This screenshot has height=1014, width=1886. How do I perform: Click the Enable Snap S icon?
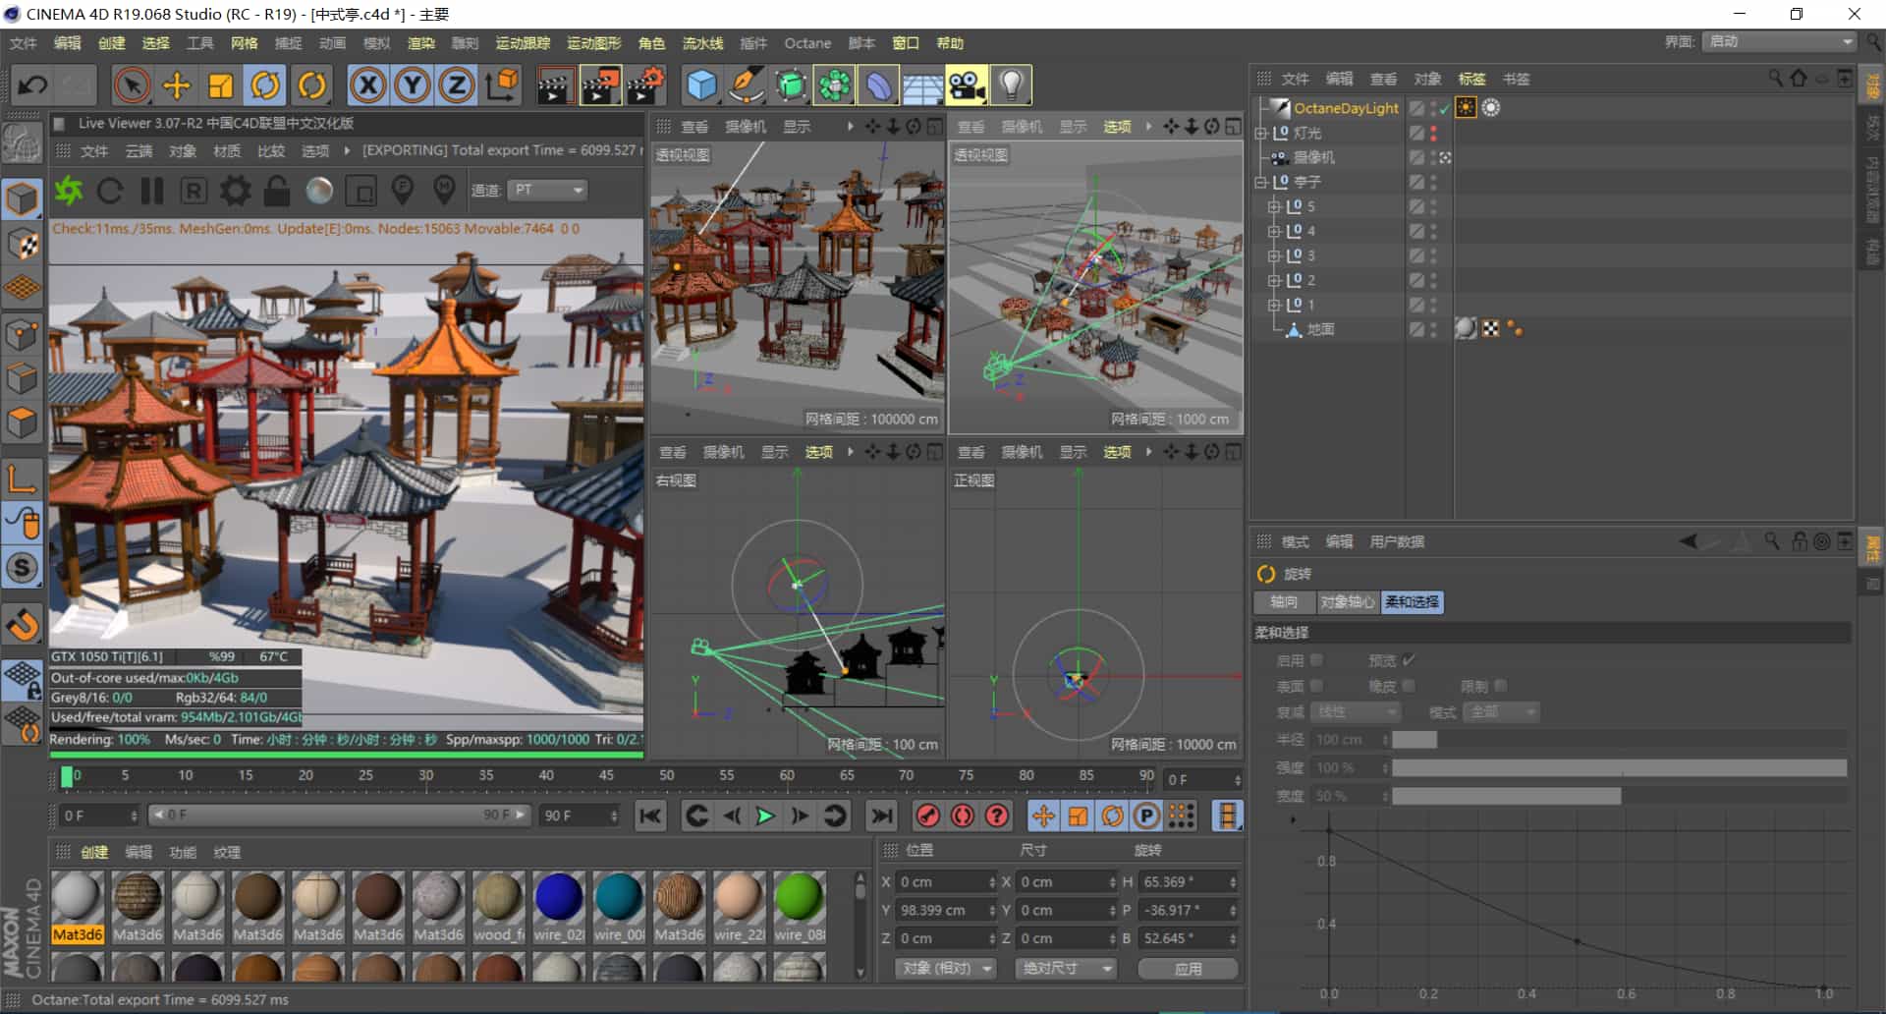click(22, 568)
